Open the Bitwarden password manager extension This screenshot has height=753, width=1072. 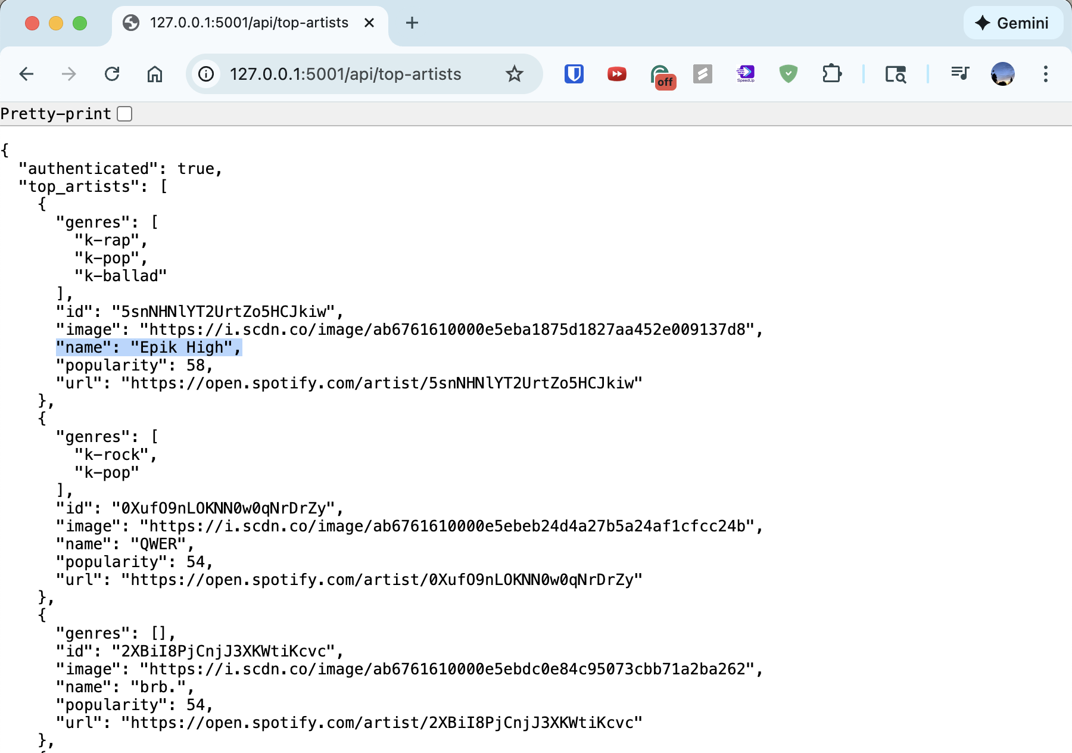tap(574, 74)
